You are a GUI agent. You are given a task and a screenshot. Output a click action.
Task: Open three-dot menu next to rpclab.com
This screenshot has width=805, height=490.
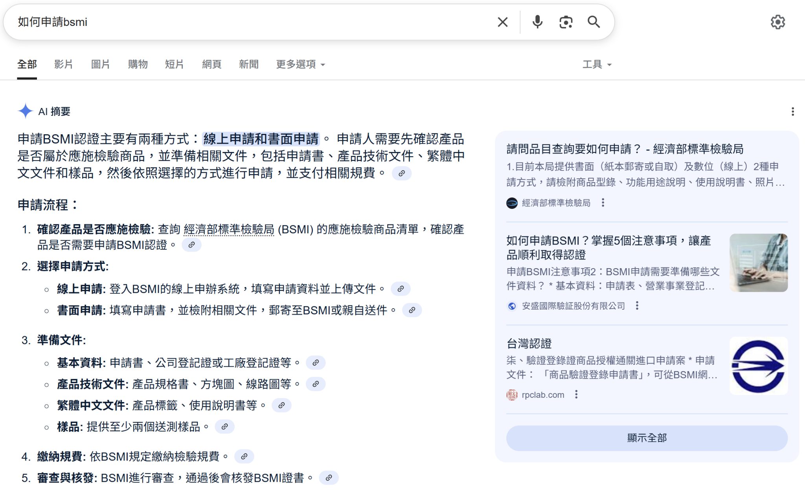point(576,394)
